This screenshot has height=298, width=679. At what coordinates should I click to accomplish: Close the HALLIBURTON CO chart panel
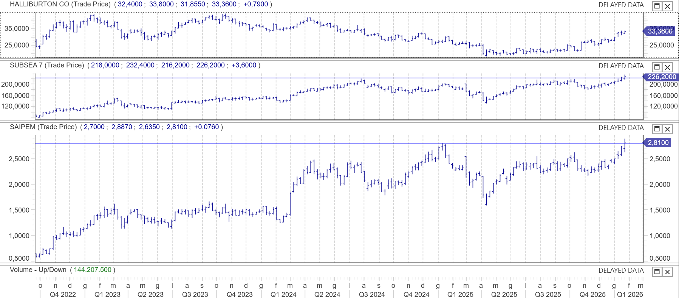[x=668, y=6]
